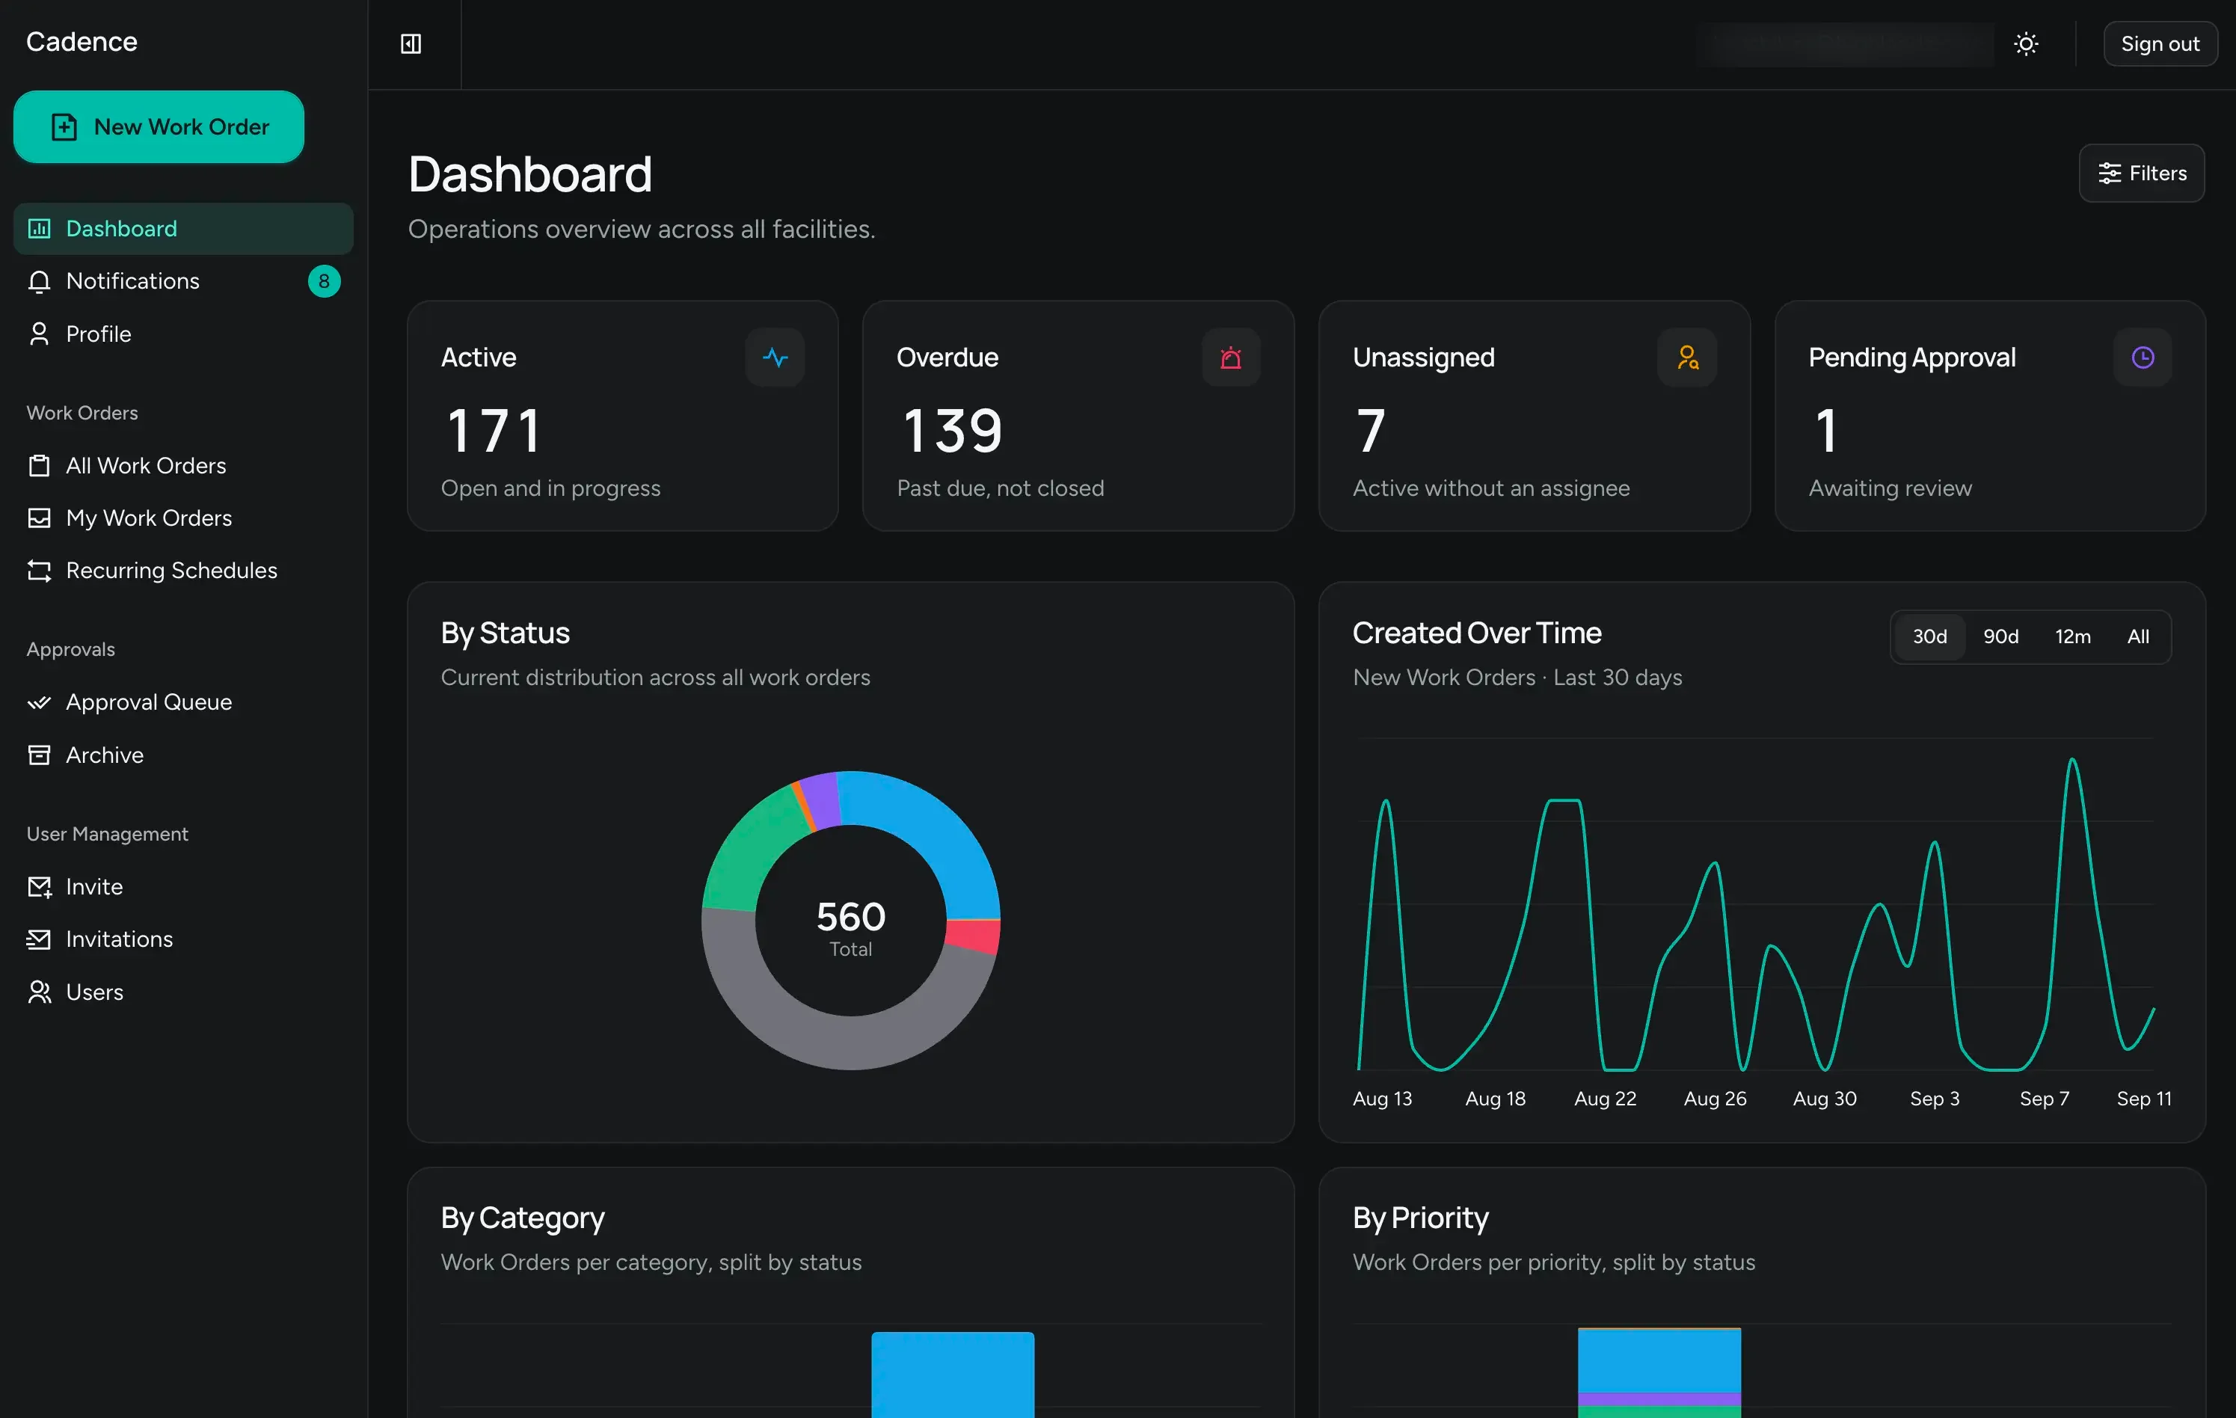
Task: Open Profile in the sidebar
Action: [x=183, y=334]
